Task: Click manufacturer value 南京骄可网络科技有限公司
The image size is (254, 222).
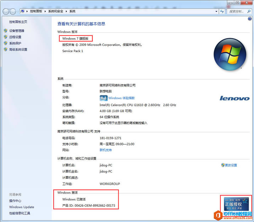Action: click(x=117, y=85)
